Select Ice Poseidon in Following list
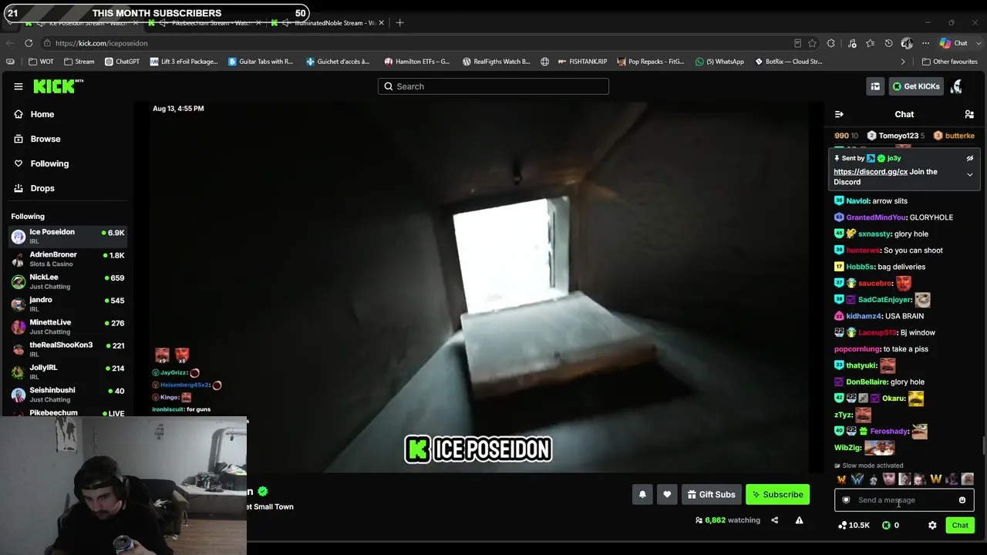Viewport: 987px width, 555px height. tap(68, 236)
